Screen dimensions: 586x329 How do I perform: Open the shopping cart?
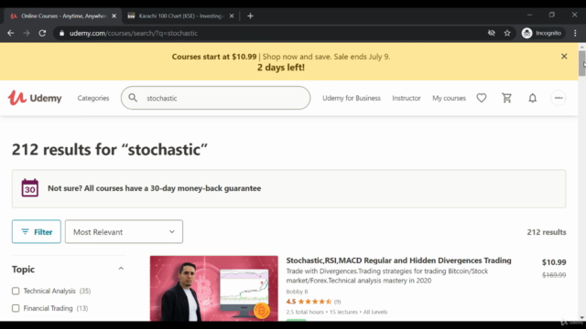[506, 98]
